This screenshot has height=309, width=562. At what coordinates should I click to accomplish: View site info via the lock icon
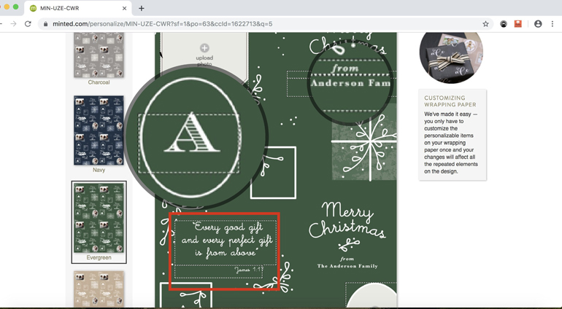[45, 24]
